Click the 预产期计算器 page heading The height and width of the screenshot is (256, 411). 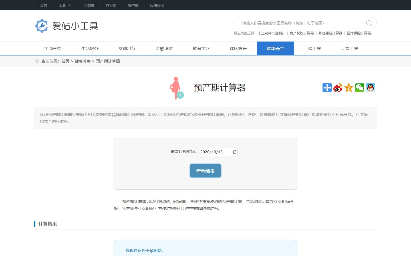click(220, 88)
